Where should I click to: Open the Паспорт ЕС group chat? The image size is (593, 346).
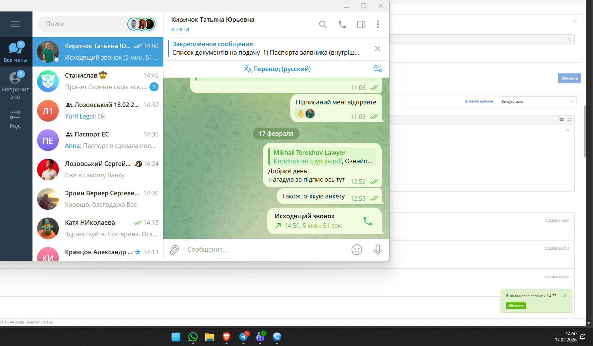(98, 140)
